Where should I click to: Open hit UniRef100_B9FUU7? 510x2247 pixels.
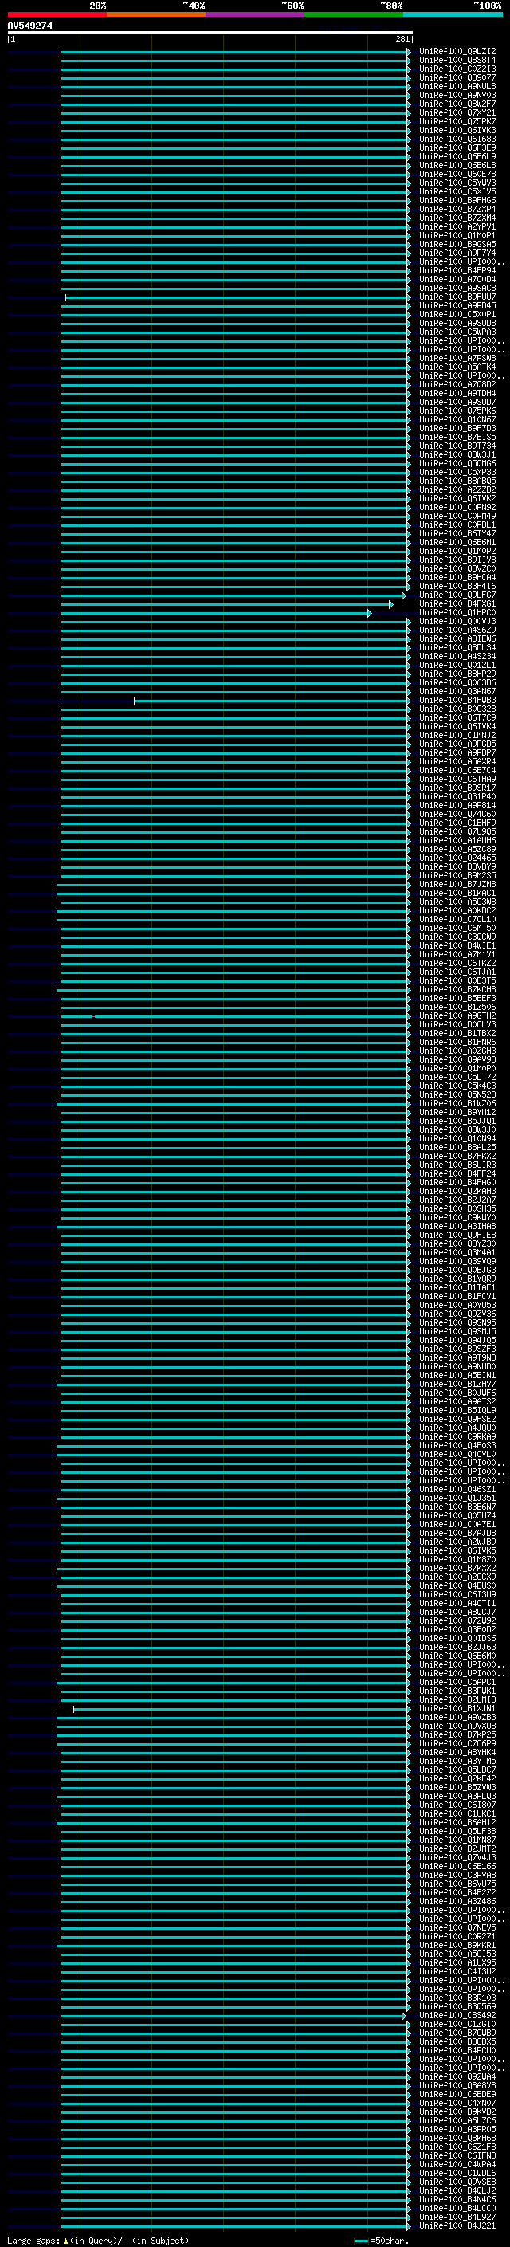[457, 297]
